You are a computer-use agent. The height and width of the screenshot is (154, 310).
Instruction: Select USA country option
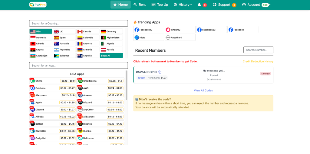coord(41,31)
